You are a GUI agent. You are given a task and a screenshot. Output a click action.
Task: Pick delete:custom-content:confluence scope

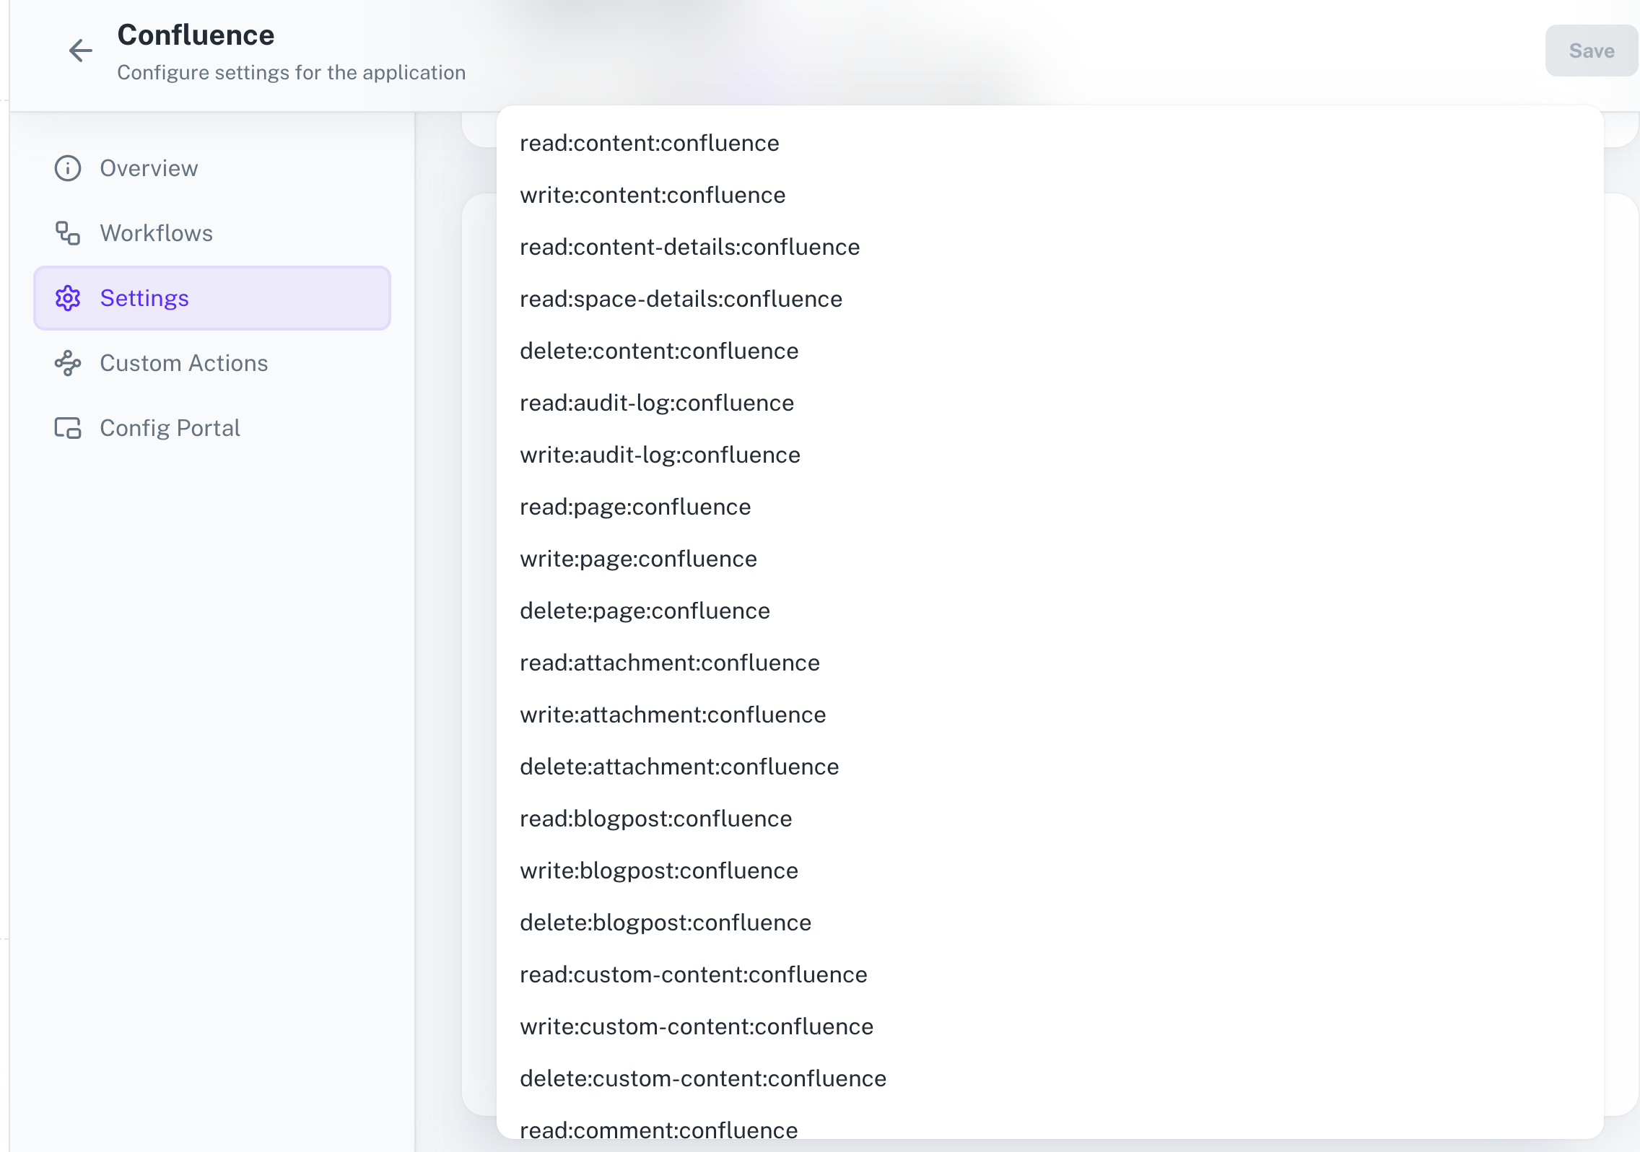[x=702, y=1078]
